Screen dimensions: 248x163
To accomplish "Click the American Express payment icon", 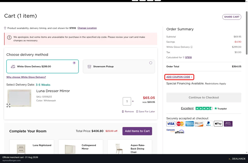I will pyautogui.click(x=189, y=124).
